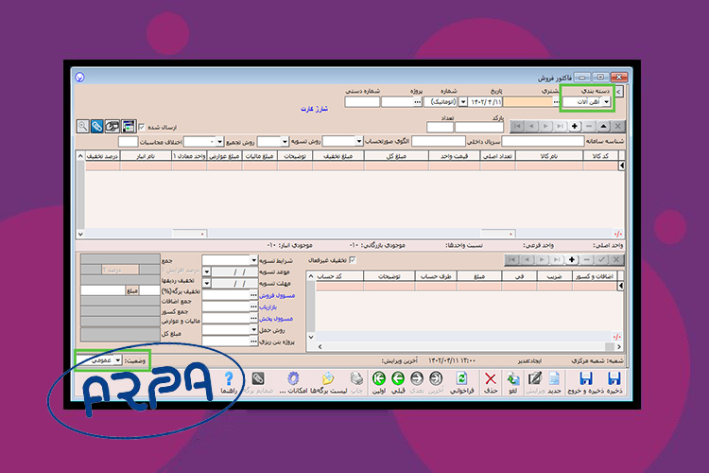
Task: Click the شارژ کارت blue text
Action: pos(314,109)
